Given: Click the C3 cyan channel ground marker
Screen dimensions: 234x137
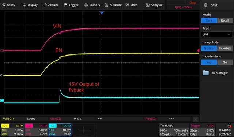Looking at the screenshot, I should tap(2, 100).
